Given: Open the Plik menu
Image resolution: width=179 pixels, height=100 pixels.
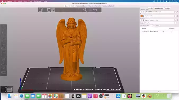Looking at the screenshot, I should 15,1.
